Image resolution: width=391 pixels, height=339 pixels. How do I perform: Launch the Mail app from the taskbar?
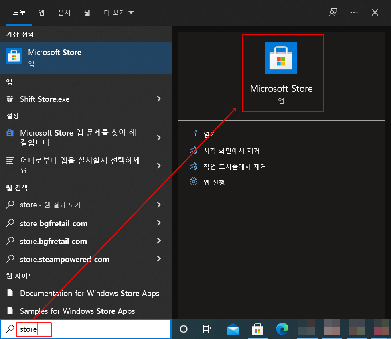point(233,329)
